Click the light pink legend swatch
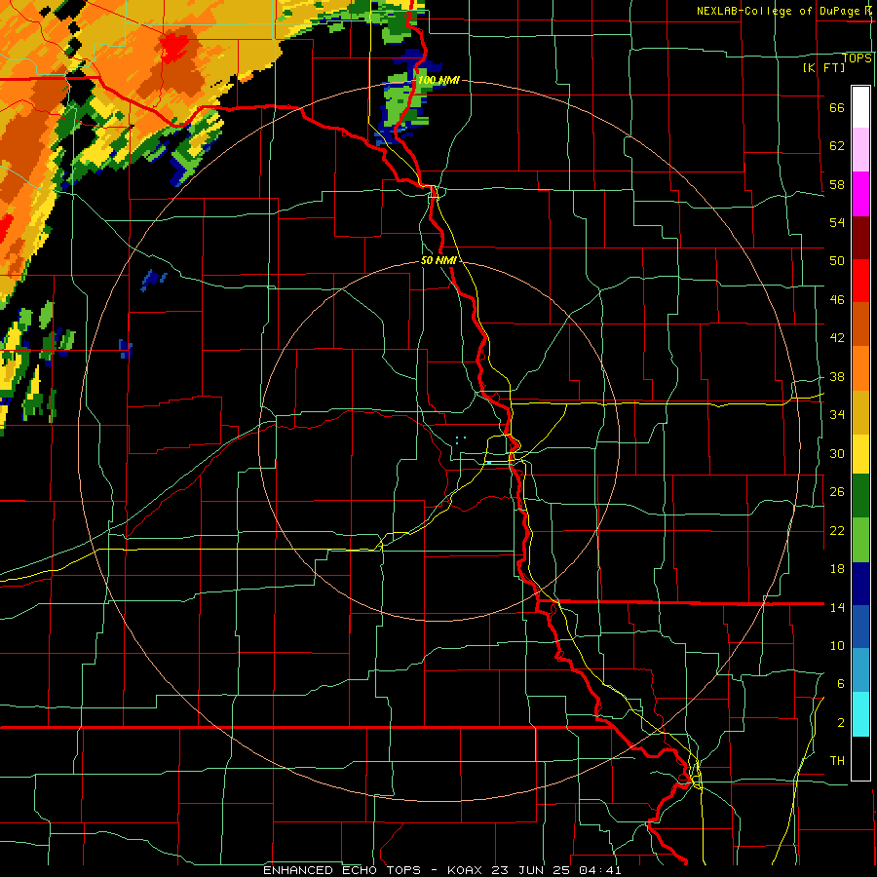The width and height of the screenshot is (877, 877). pos(860,150)
